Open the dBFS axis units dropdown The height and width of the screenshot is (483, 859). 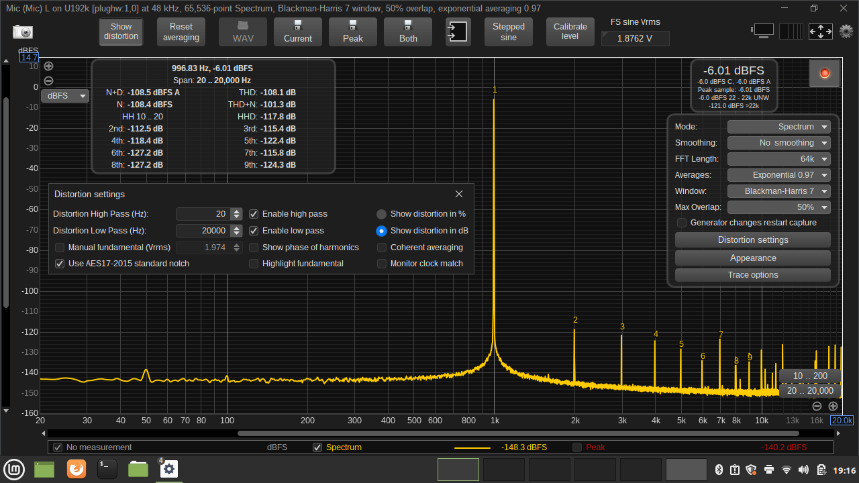click(65, 96)
